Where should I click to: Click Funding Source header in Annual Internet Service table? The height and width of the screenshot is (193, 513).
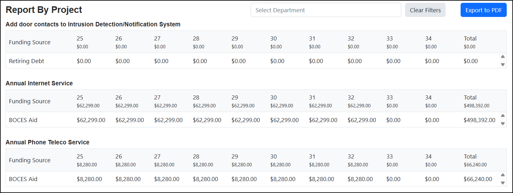click(x=30, y=101)
